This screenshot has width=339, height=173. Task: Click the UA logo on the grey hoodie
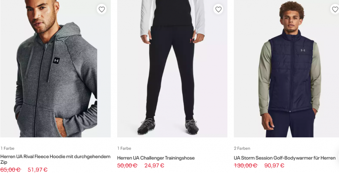point(57,60)
